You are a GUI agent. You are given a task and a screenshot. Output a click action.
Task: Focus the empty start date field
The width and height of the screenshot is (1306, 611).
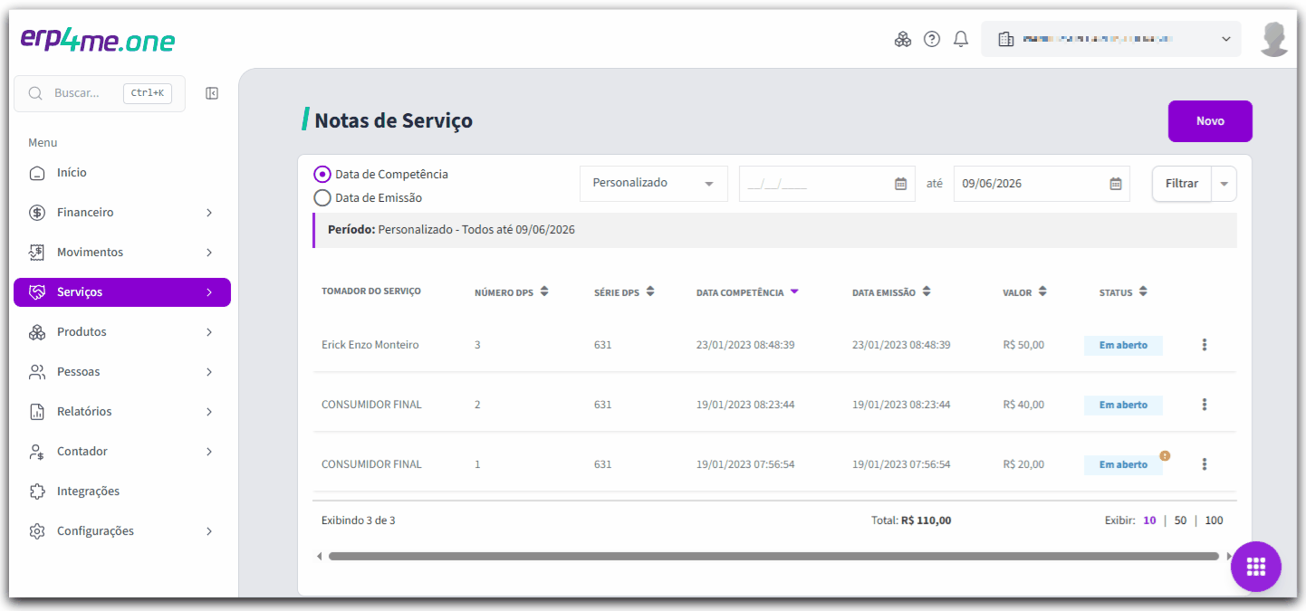[827, 184]
